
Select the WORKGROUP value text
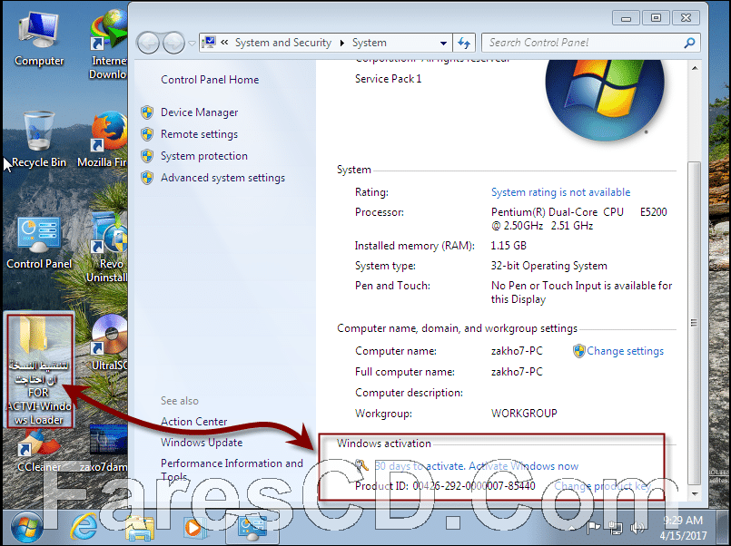click(x=524, y=414)
